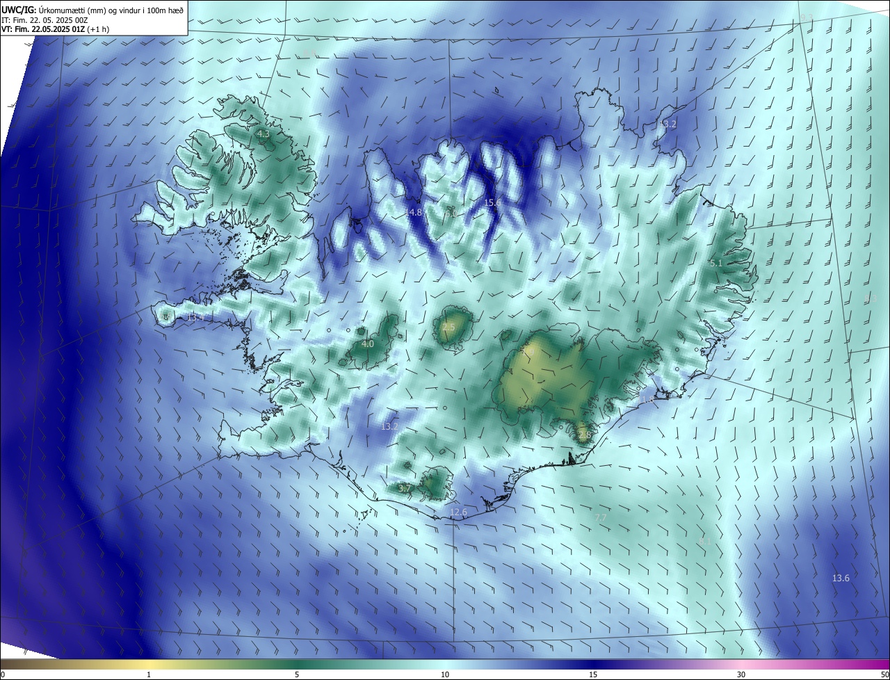Click the 13.2 value label on the map

[390, 426]
